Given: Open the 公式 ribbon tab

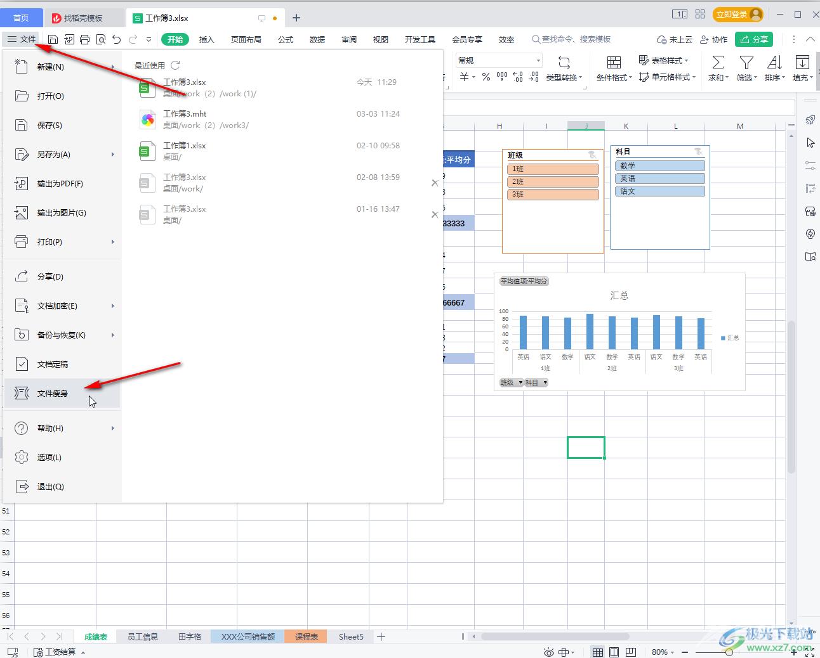Looking at the screenshot, I should click(x=286, y=39).
